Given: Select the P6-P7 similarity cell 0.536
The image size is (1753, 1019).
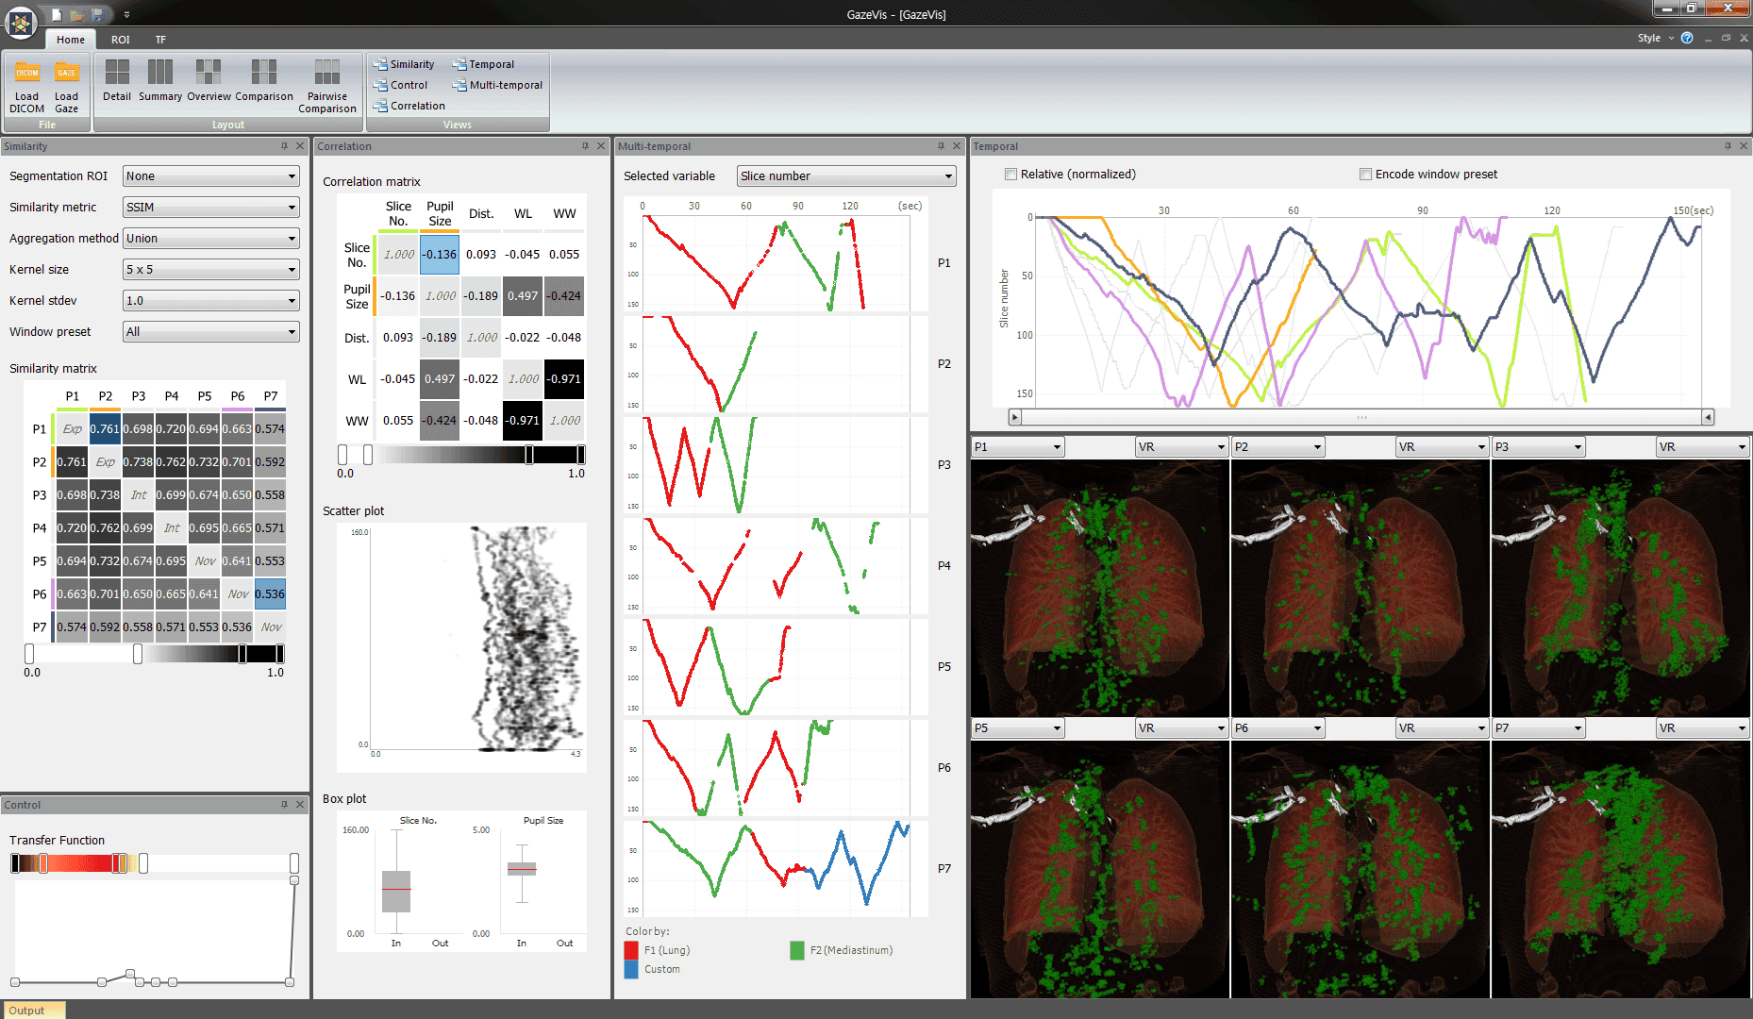Looking at the screenshot, I should (270, 594).
